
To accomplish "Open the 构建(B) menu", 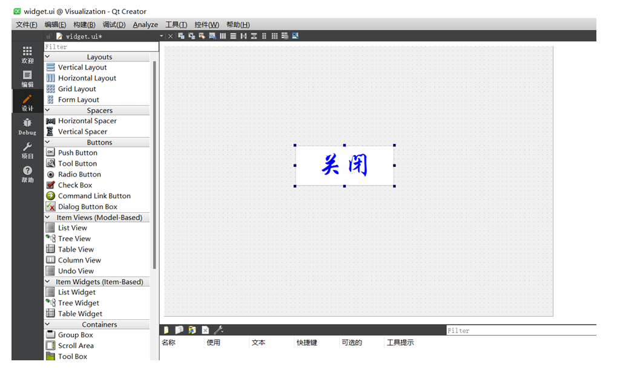I will (x=84, y=24).
